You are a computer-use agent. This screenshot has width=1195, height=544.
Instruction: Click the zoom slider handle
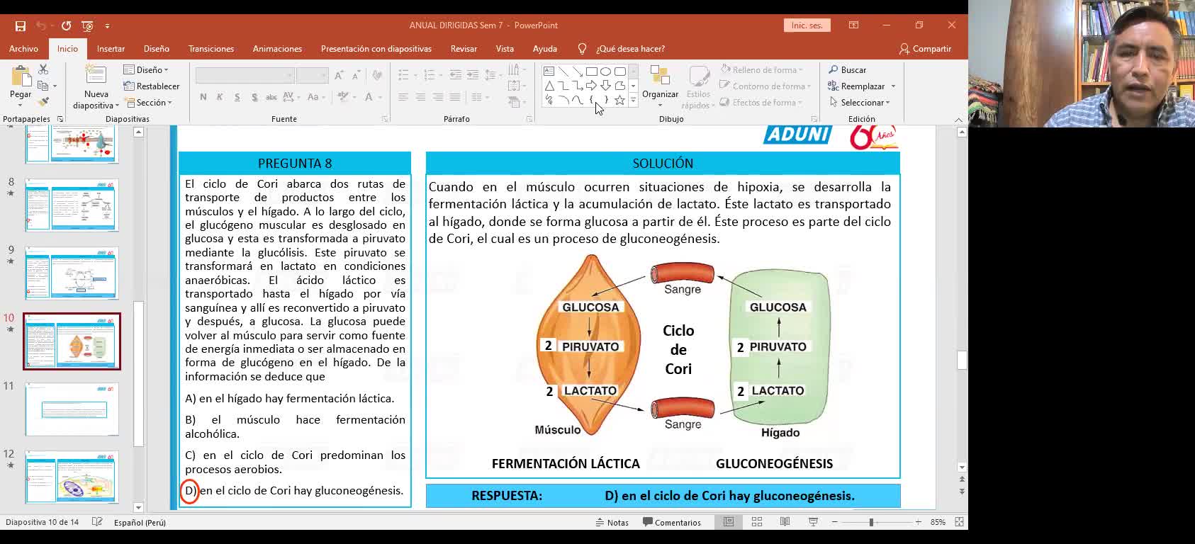pyautogui.click(x=871, y=522)
